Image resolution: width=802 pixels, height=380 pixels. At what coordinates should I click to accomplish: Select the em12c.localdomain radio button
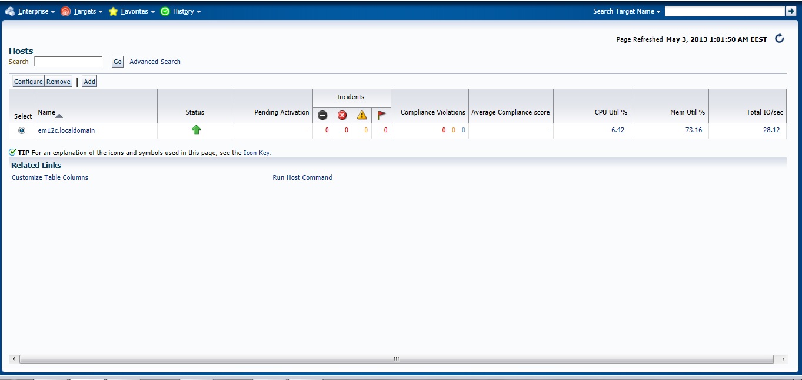point(22,130)
